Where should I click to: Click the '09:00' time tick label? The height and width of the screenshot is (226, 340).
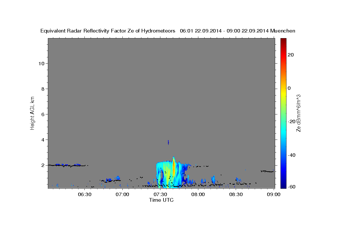pos(274,194)
